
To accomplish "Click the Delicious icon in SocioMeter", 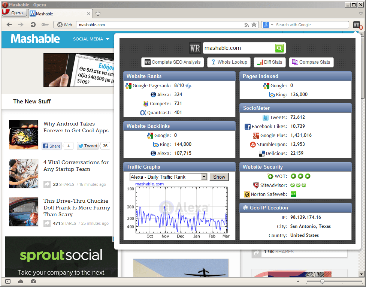I will click(x=261, y=153).
